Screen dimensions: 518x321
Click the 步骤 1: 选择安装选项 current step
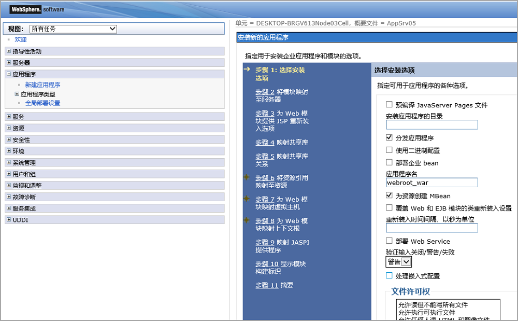280,74
